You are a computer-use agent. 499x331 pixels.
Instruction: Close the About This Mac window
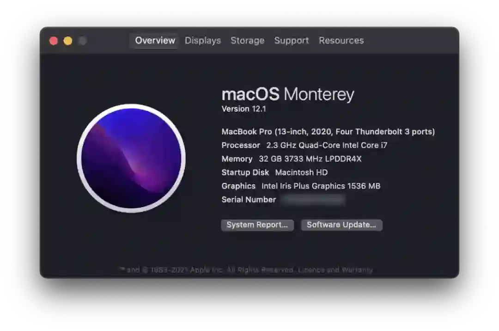(54, 41)
